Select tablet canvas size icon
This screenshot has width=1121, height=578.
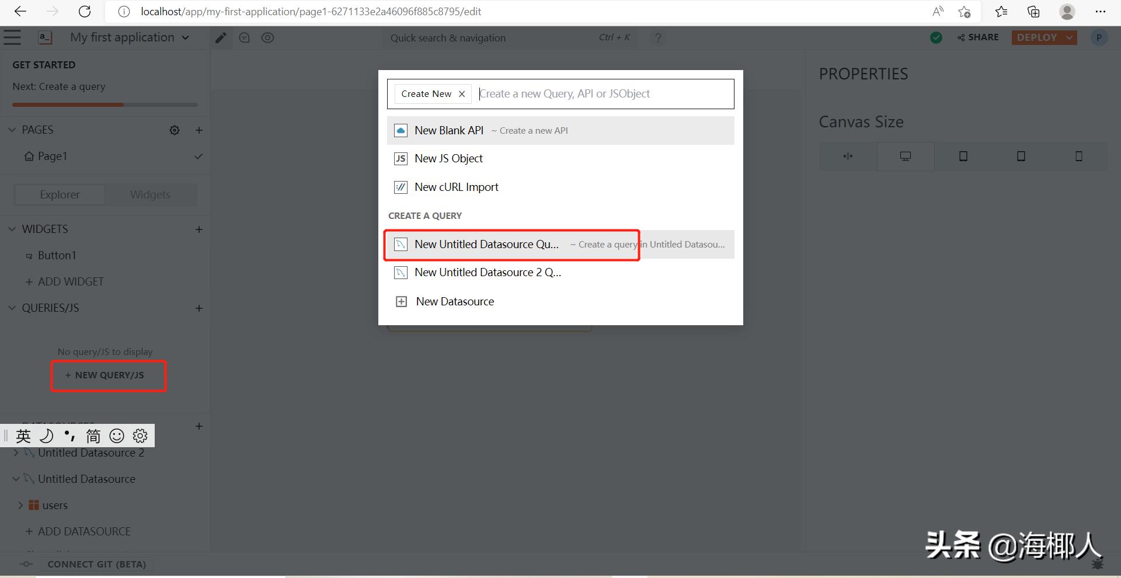coord(1021,156)
